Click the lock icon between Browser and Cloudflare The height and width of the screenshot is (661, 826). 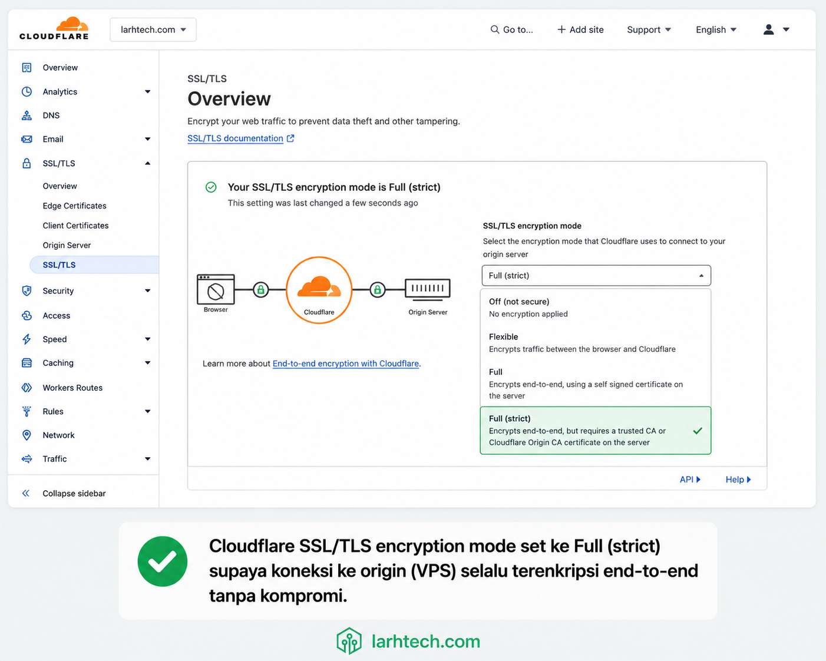coord(261,290)
